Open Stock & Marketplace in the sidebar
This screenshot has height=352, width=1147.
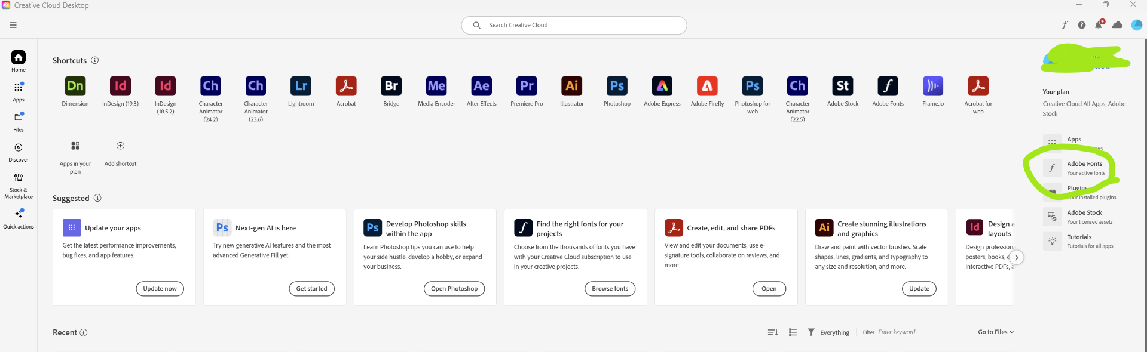point(19,185)
